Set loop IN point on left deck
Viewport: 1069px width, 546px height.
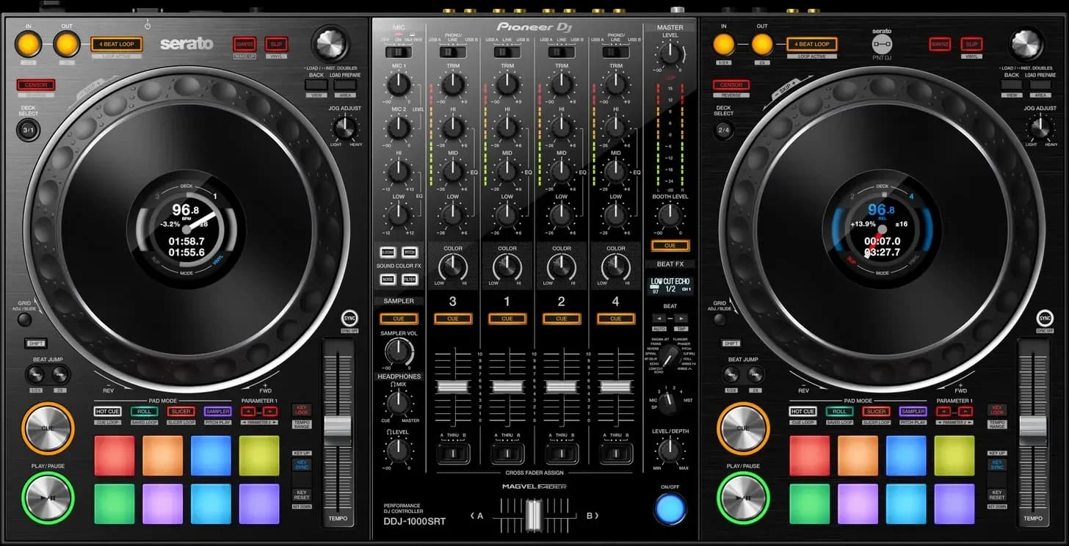tap(28, 45)
